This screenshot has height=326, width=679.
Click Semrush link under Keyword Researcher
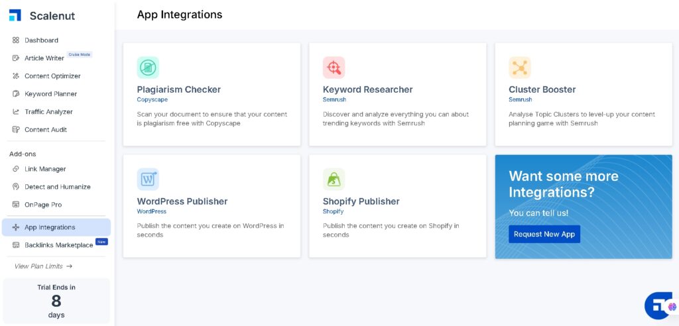tap(334, 99)
